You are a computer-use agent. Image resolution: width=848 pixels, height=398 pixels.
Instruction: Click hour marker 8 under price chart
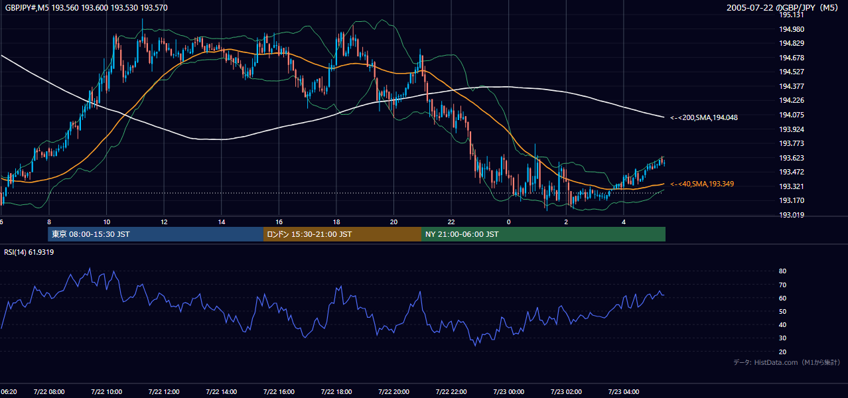tap(49, 222)
